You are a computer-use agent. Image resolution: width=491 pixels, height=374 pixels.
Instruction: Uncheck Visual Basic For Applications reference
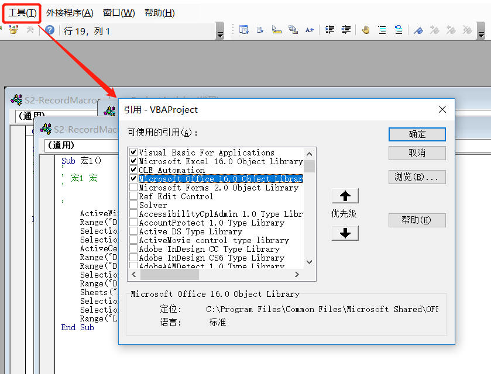click(x=133, y=153)
